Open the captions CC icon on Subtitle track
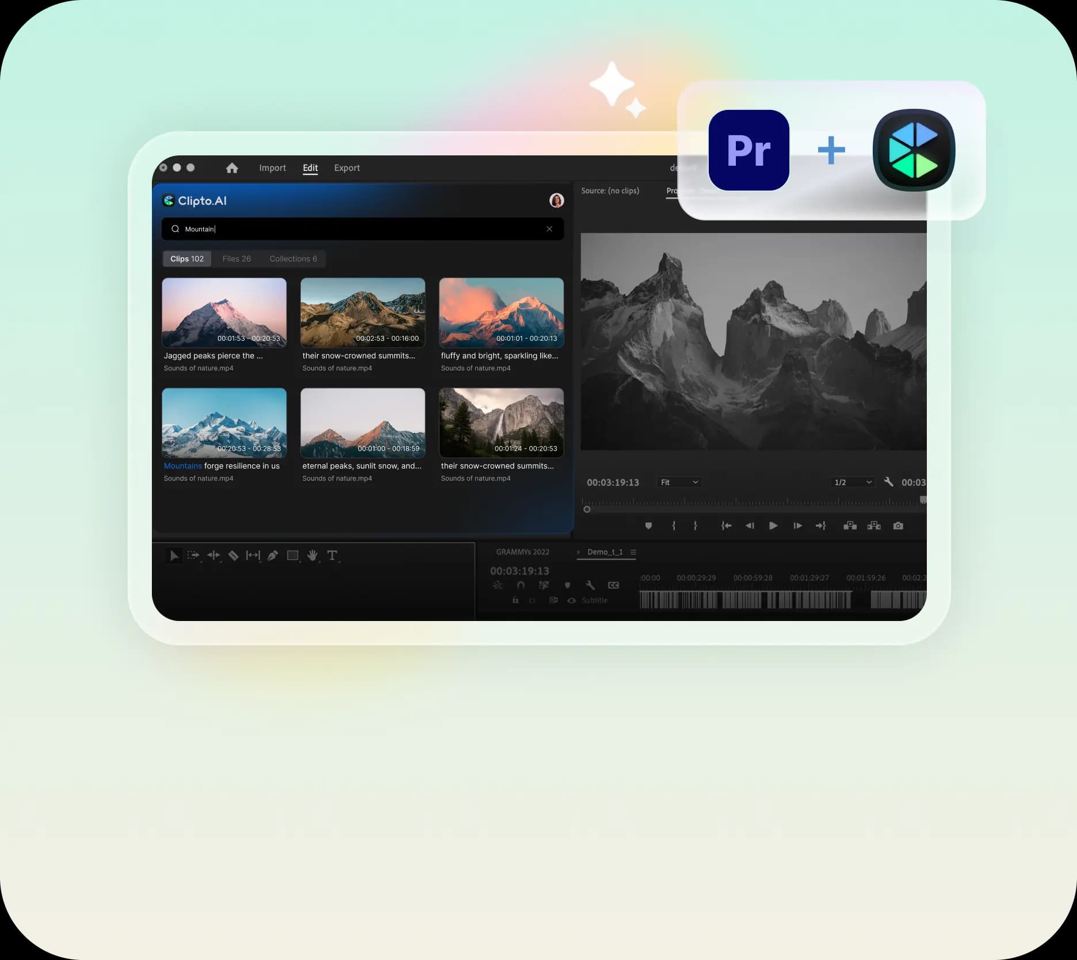Screen dimensions: 1077x960 pos(613,585)
